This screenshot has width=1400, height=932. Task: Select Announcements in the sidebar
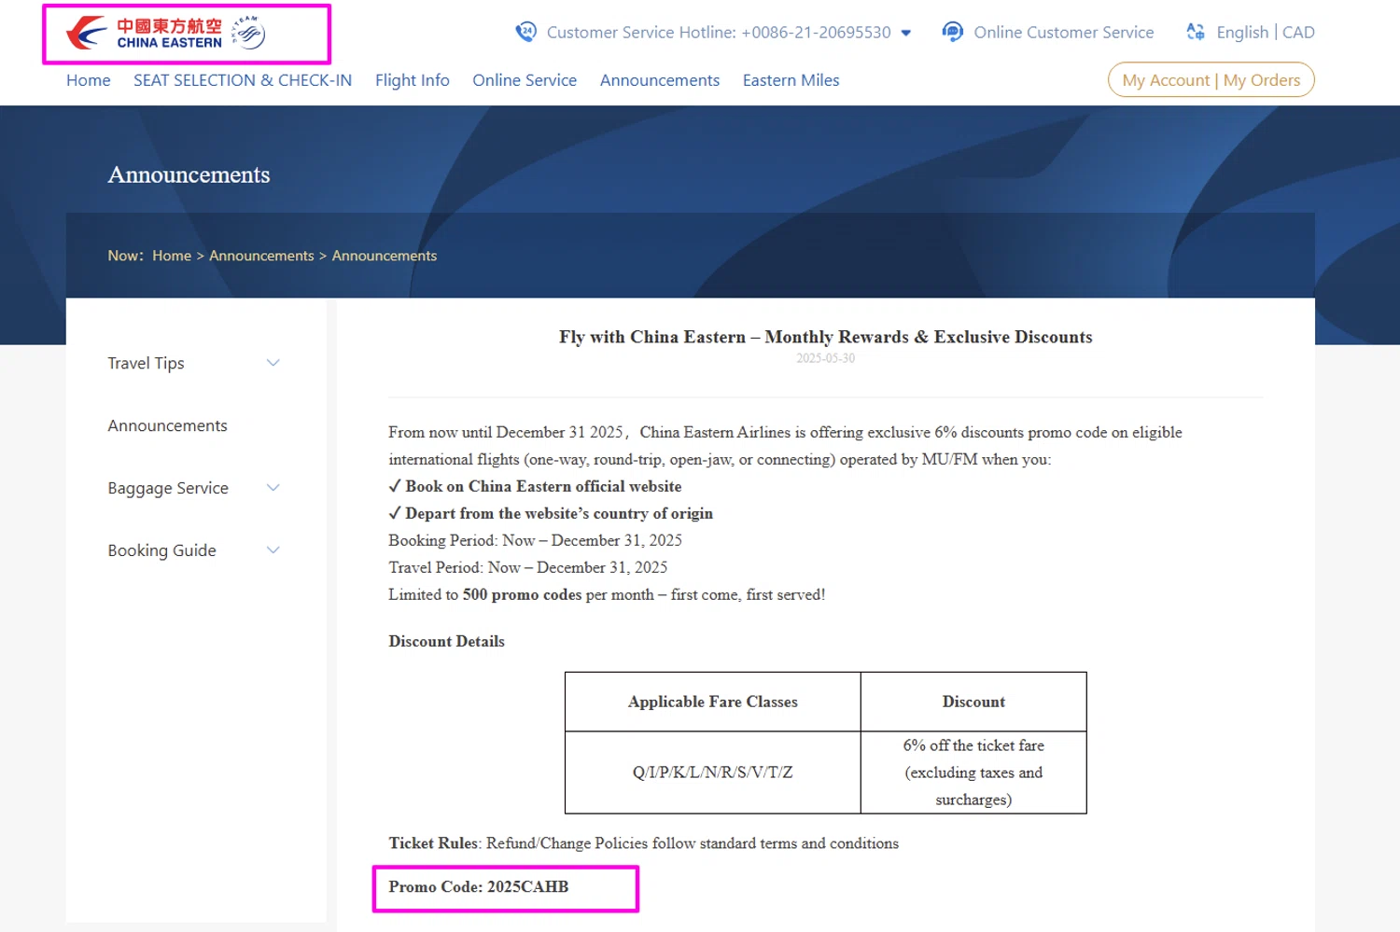(167, 425)
